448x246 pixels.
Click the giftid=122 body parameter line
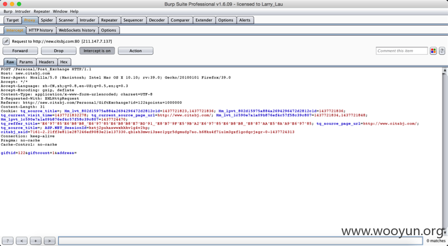pyautogui.click(x=38, y=153)
